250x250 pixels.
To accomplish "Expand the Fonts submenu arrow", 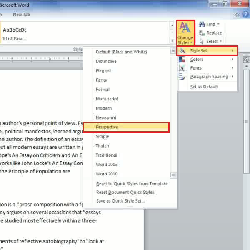I will pos(232,68).
